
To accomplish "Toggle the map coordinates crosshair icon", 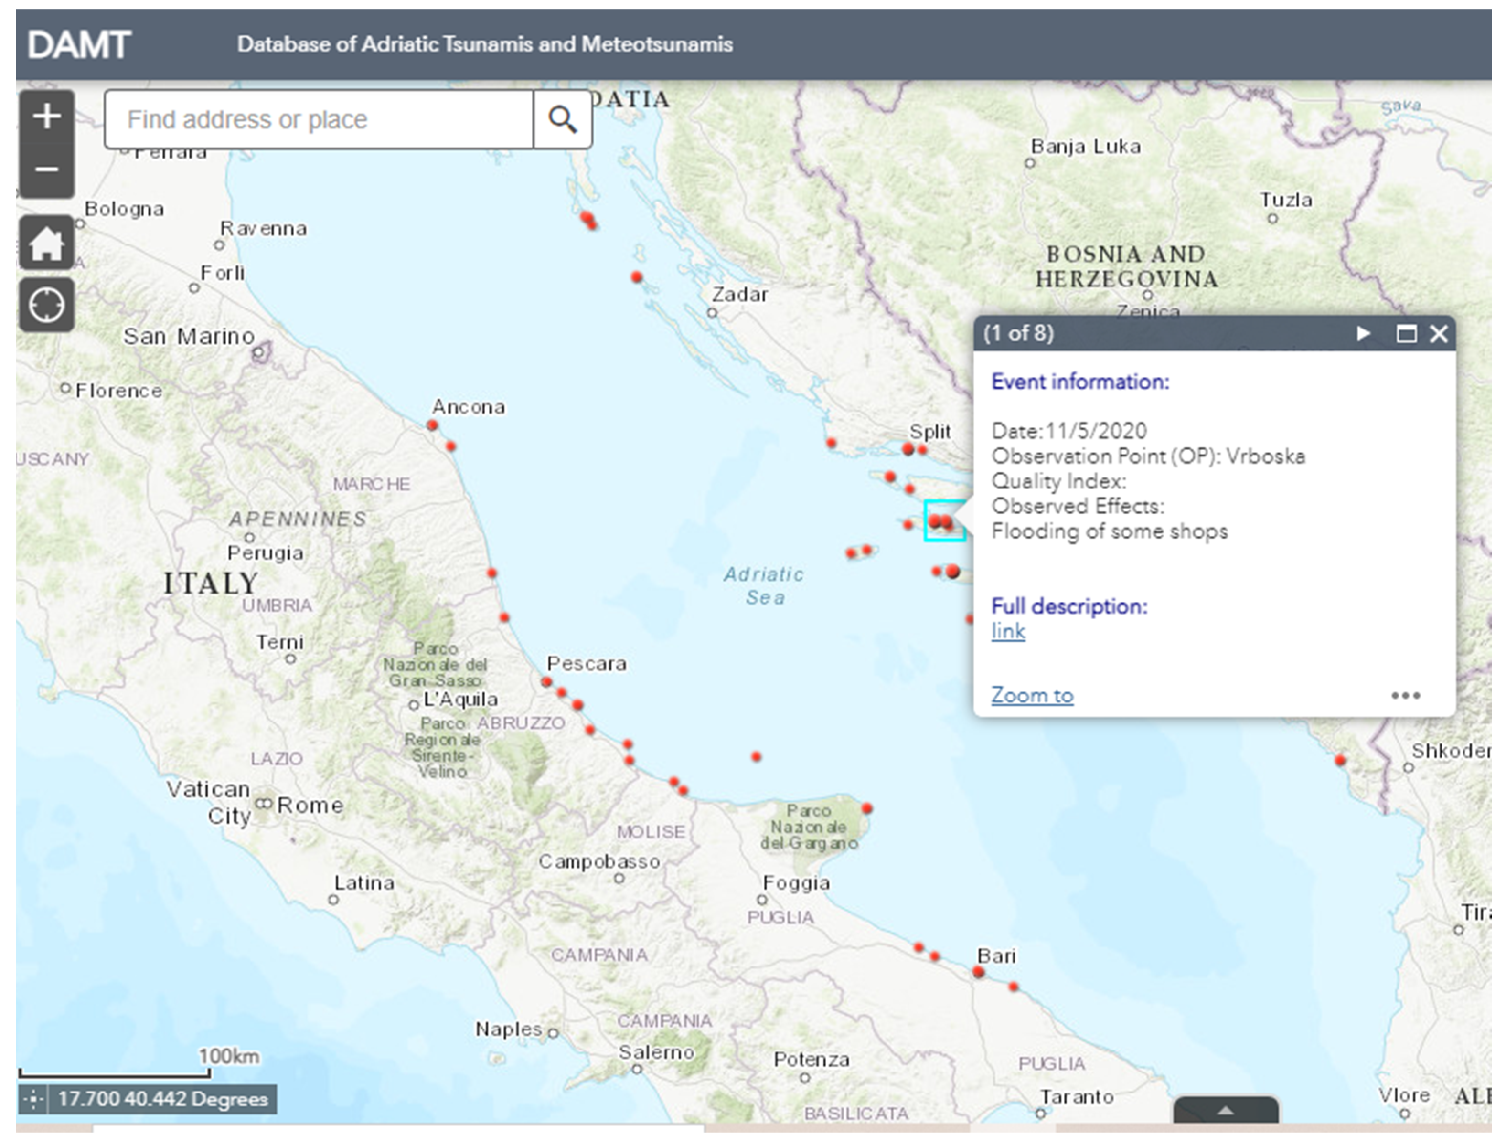I will 33,1100.
